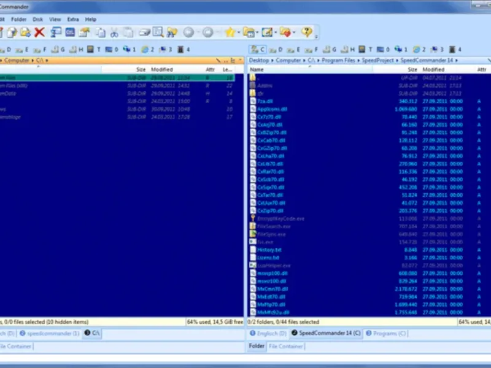Sort right panel by Size column header
This screenshot has height=368, width=491.
396,69
